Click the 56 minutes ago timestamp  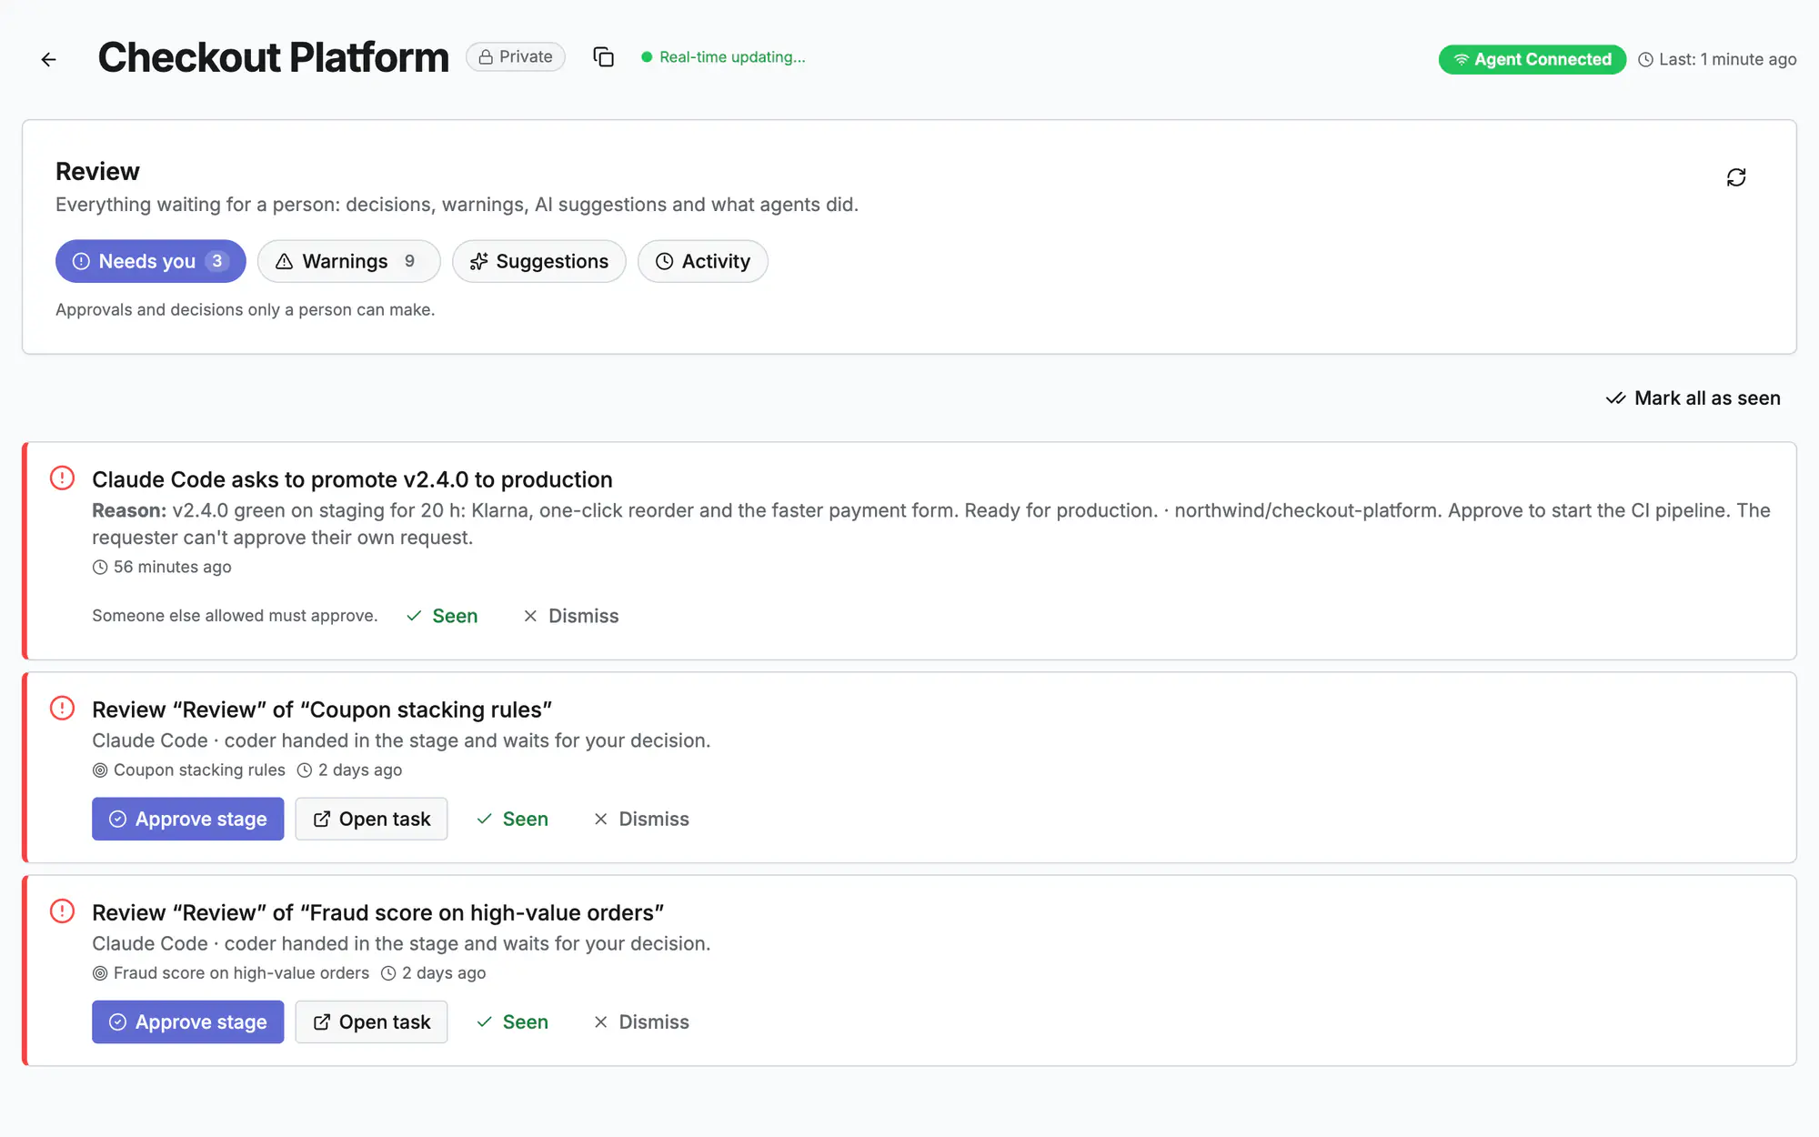(162, 567)
